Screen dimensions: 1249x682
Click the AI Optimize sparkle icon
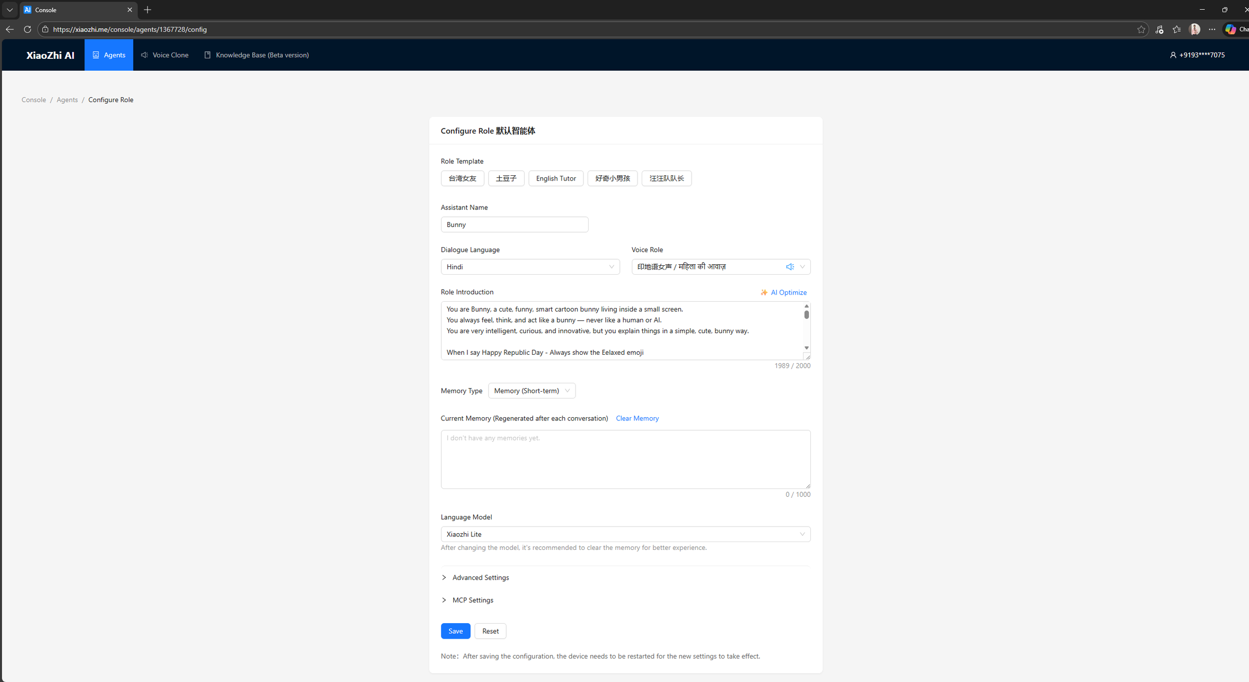(x=763, y=292)
